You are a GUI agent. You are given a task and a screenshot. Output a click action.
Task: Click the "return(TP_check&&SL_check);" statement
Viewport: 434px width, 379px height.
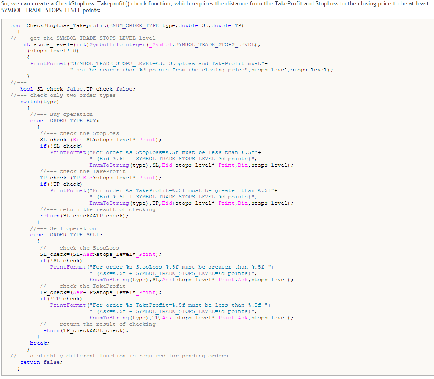tap(85, 330)
